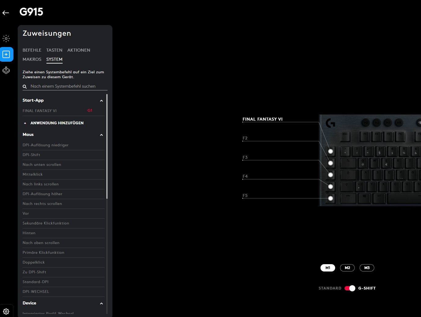Image resolution: width=421 pixels, height=317 pixels.
Task: Select Doppelklick command
Action: click(64, 262)
